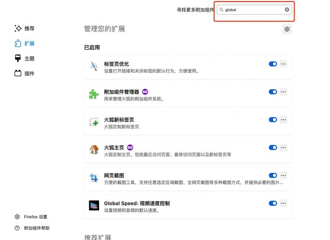This screenshot has height=240, width=330.
Task: Click the 标签页优化 extension icon
Action: pos(94,66)
